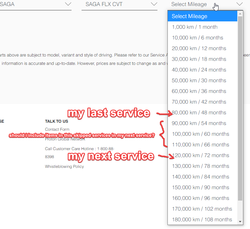This screenshot has height=229, width=250.
Task: Select 180,000 km / 108 months
Action: pyautogui.click(x=202, y=220)
